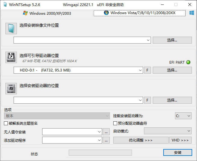
Task: Switch to Windows 2000/XP/2003 tab
Action: pos(47,13)
